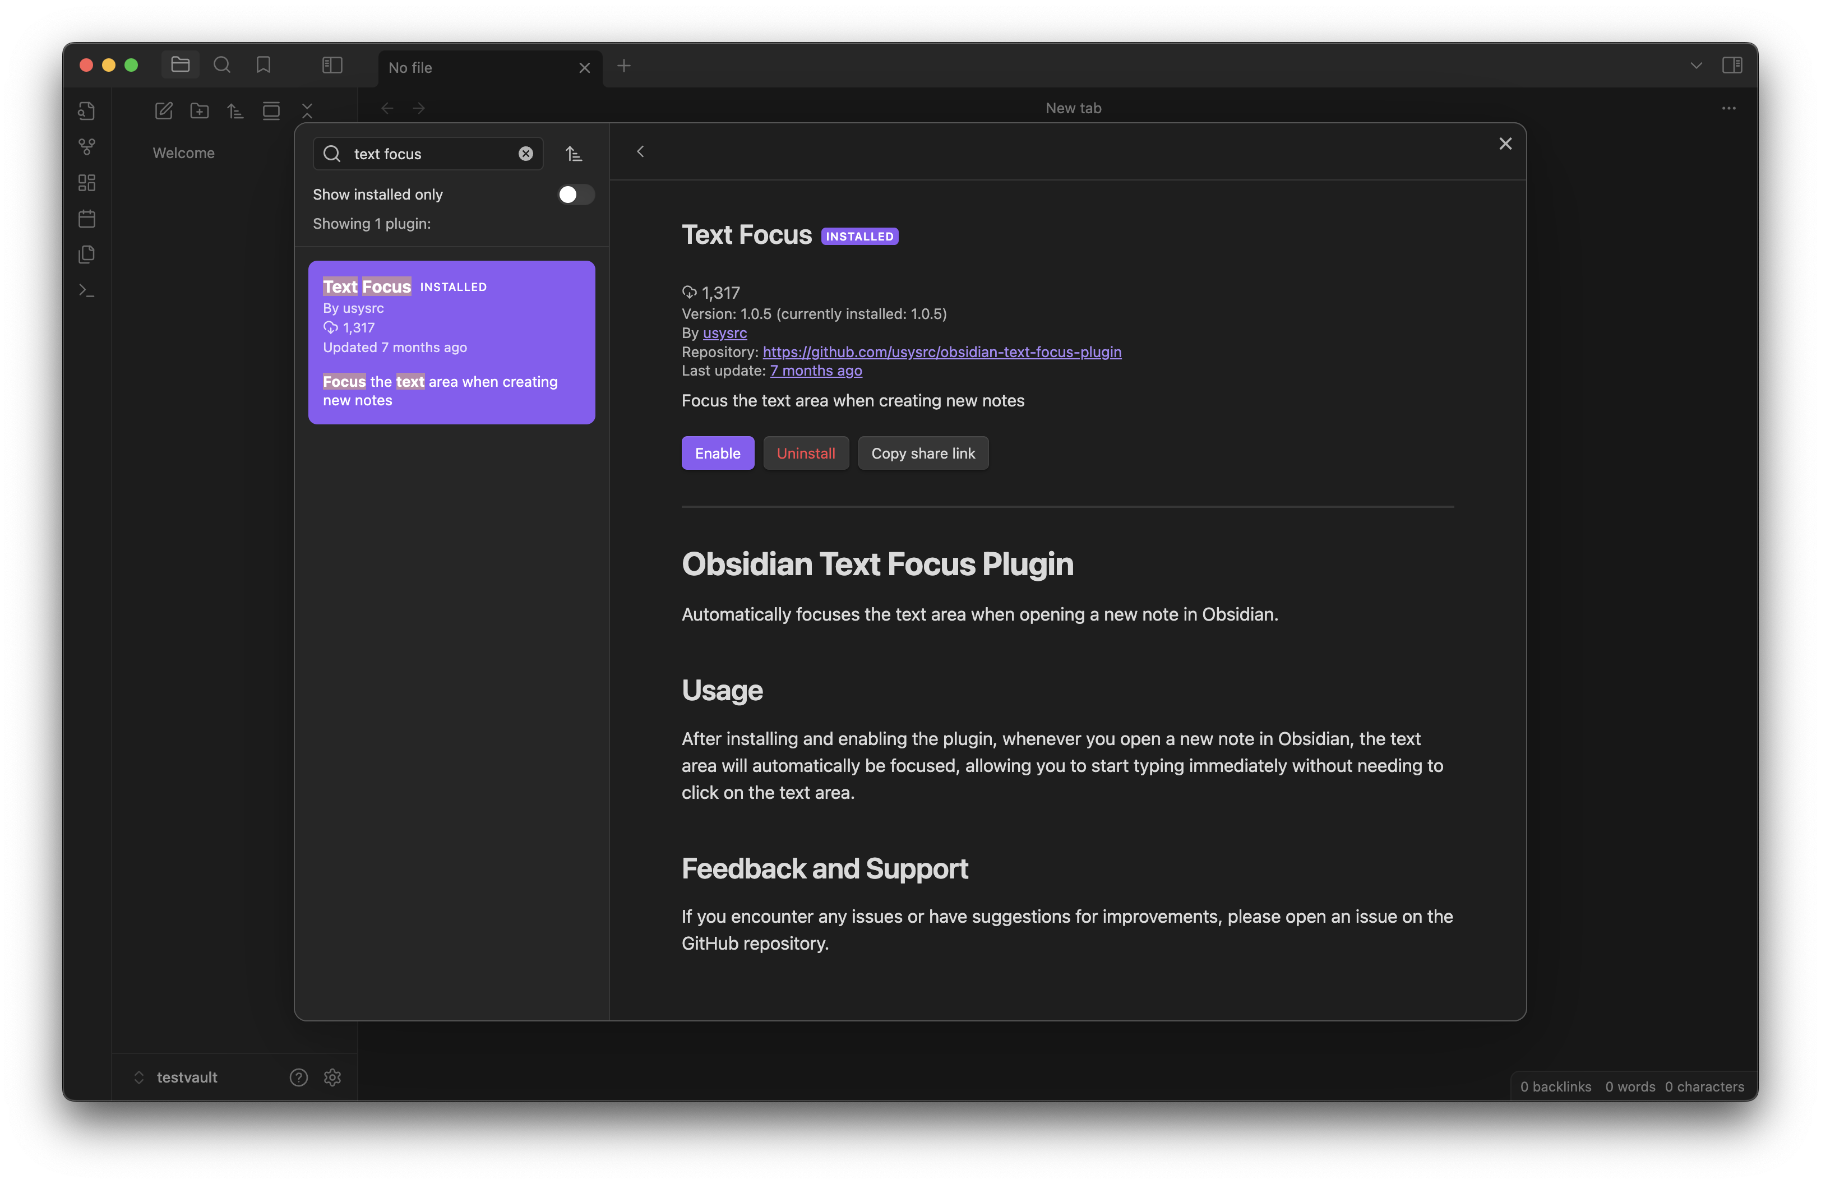Viewport: 1821px width, 1184px height.
Task: Open the testvault vault switcher
Action: pos(186,1077)
